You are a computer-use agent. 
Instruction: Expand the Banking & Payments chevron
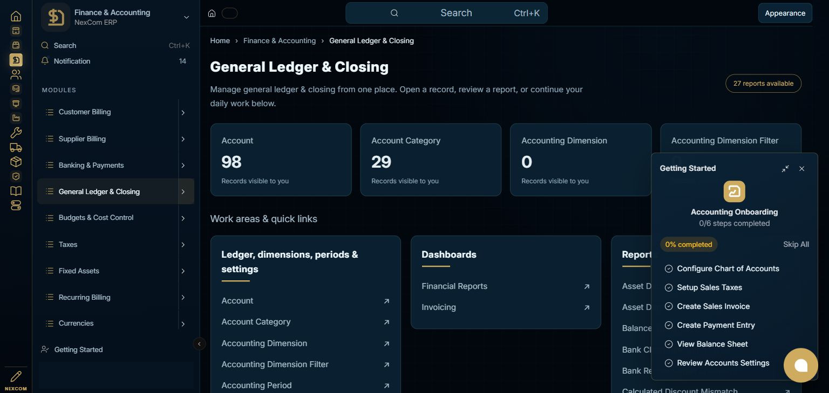pos(183,166)
